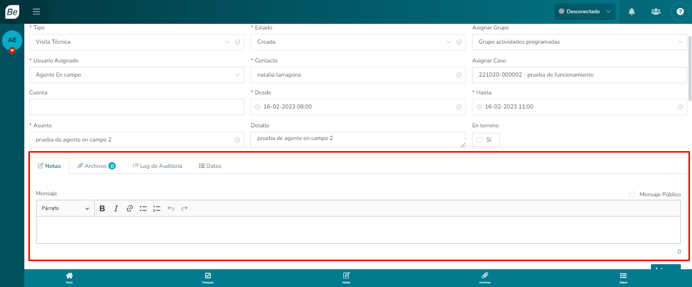Expand the Desconectado status dropdown
The width and height of the screenshot is (692, 287).
click(x=585, y=12)
